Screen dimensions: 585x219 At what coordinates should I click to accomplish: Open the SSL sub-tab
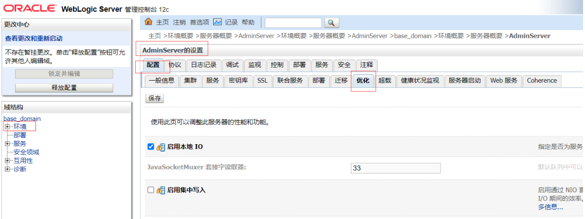coord(262,81)
